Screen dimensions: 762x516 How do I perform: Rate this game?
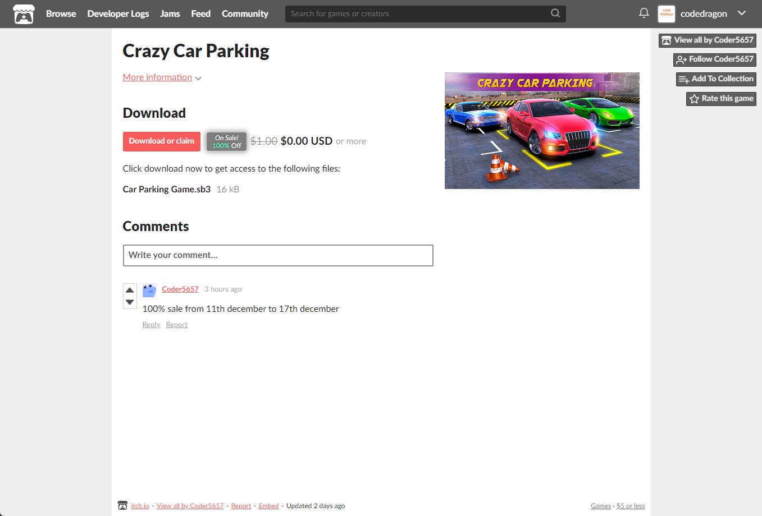[x=721, y=99]
